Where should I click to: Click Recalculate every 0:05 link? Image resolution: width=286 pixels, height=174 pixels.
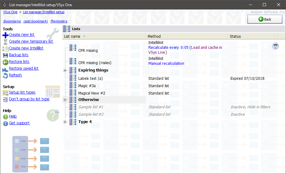(x=168, y=47)
